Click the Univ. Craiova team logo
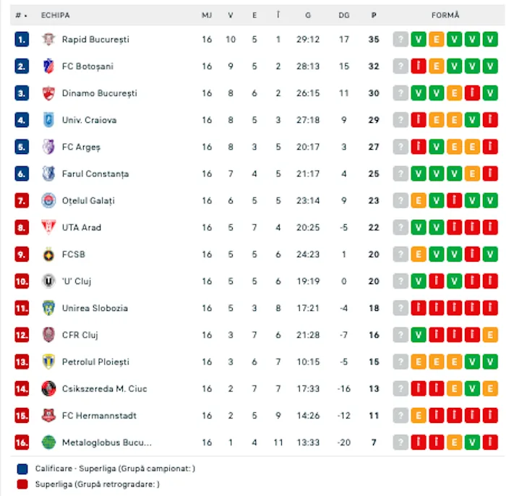 [48, 120]
